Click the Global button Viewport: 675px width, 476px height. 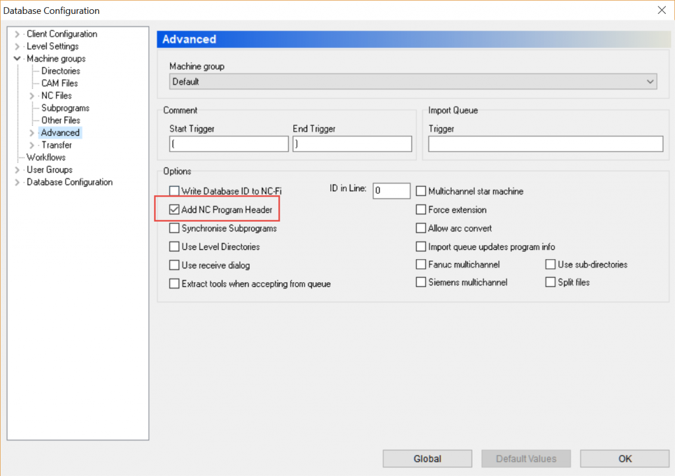[427, 459]
